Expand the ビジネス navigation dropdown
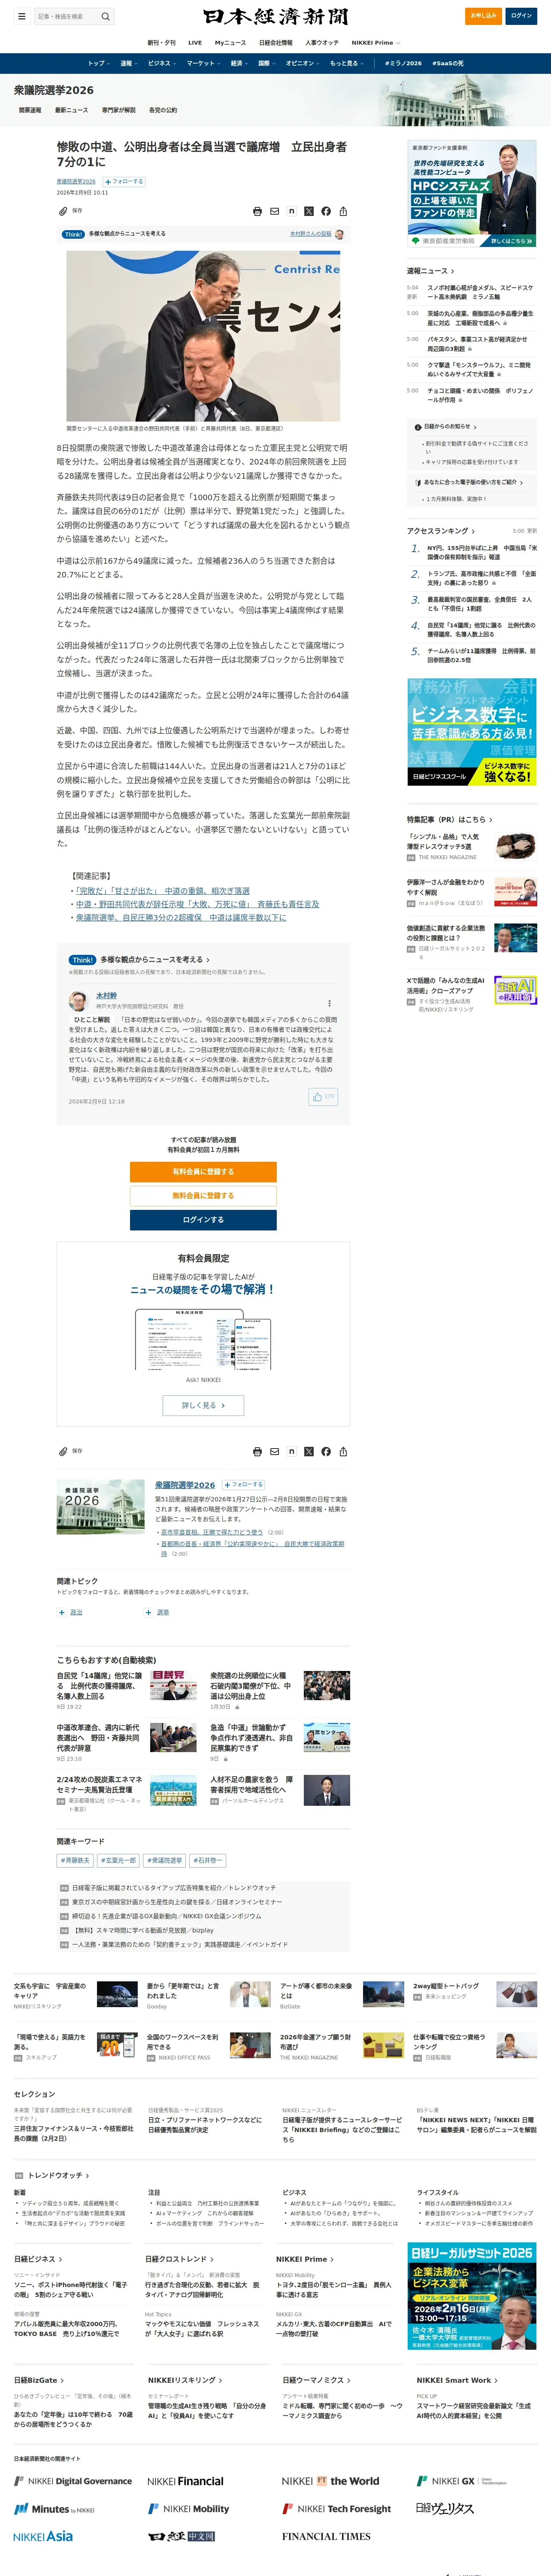 click(162, 63)
